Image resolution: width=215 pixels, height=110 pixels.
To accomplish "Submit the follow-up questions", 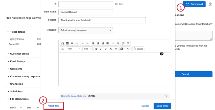I will coord(194,74).
